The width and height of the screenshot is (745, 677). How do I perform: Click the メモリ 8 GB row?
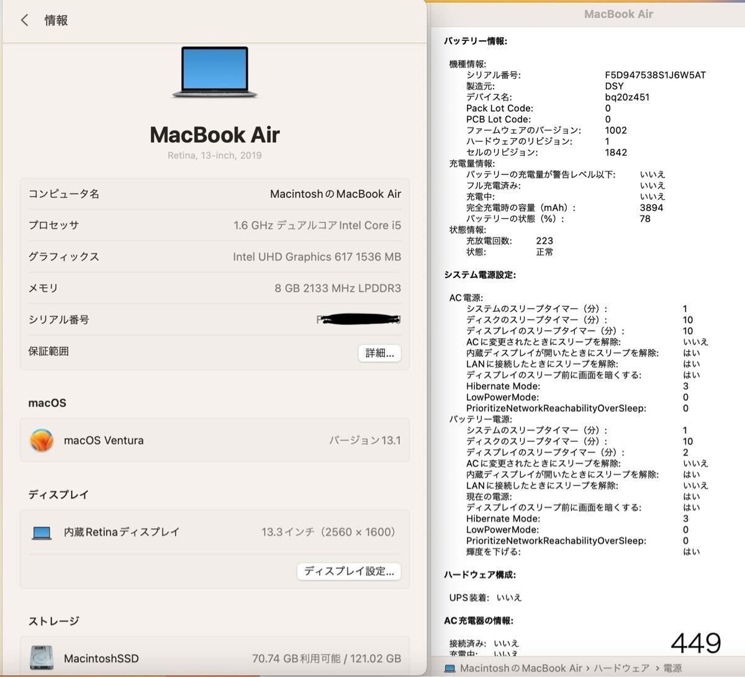tap(215, 288)
